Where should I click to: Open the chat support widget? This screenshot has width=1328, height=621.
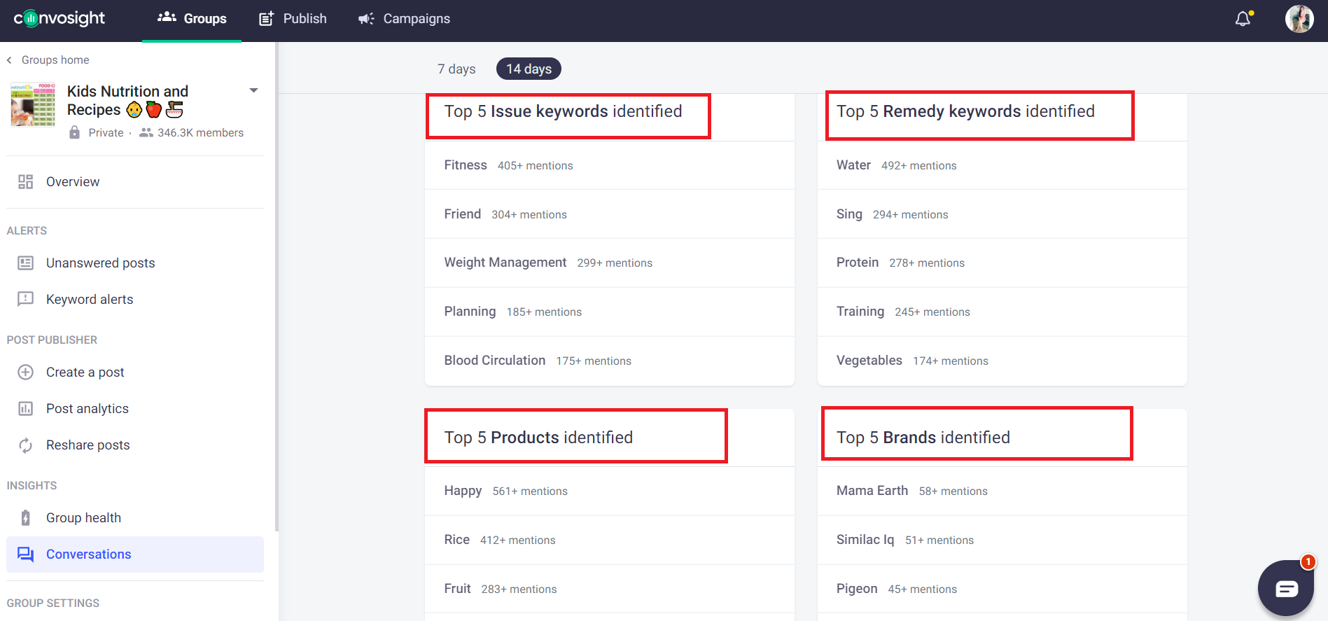tap(1286, 588)
